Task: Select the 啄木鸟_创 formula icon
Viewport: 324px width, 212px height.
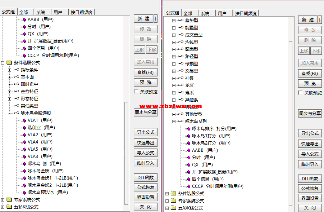Action: pos(24,164)
